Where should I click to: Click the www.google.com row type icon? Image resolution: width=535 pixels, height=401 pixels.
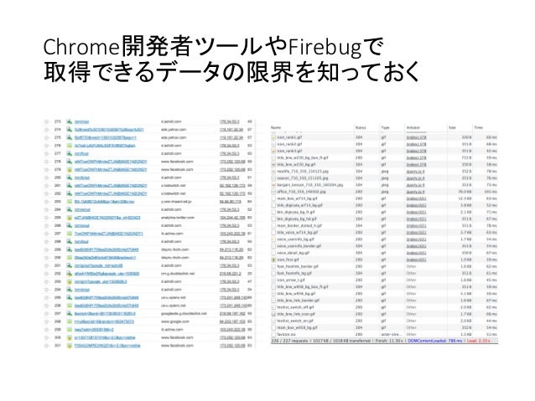click(70, 321)
